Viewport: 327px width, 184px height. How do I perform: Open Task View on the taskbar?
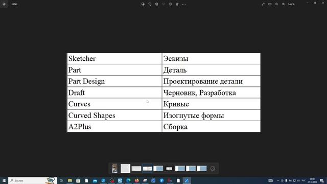(x=61, y=180)
